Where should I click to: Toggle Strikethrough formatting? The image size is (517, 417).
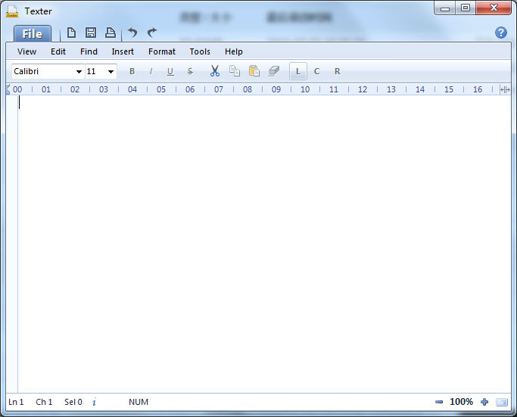click(x=190, y=71)
